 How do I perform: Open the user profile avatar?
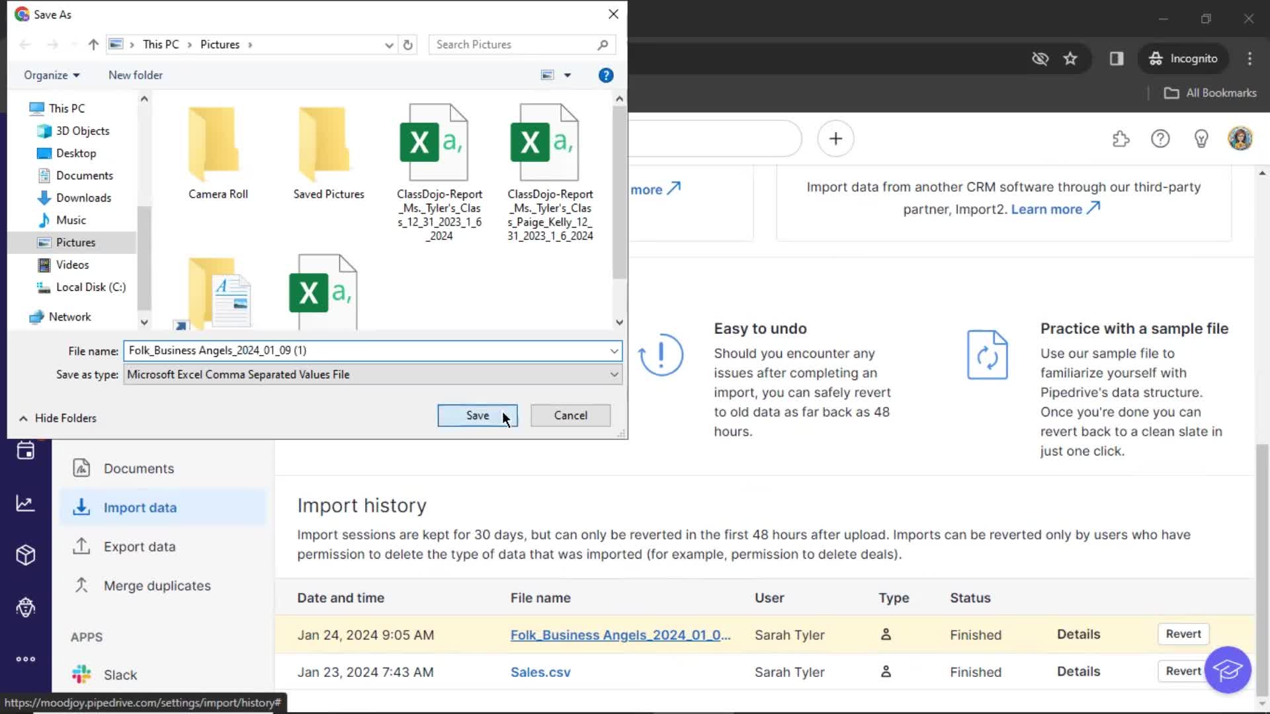(1240, 139)
